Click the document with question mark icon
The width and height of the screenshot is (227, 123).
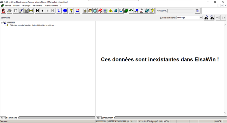tap(152, 11)
